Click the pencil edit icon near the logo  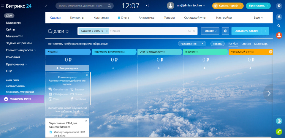click(x=46, y=6)
